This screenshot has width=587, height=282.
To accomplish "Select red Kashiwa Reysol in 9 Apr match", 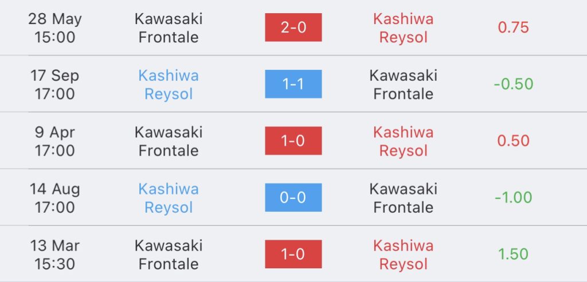I will pos(403,141).
